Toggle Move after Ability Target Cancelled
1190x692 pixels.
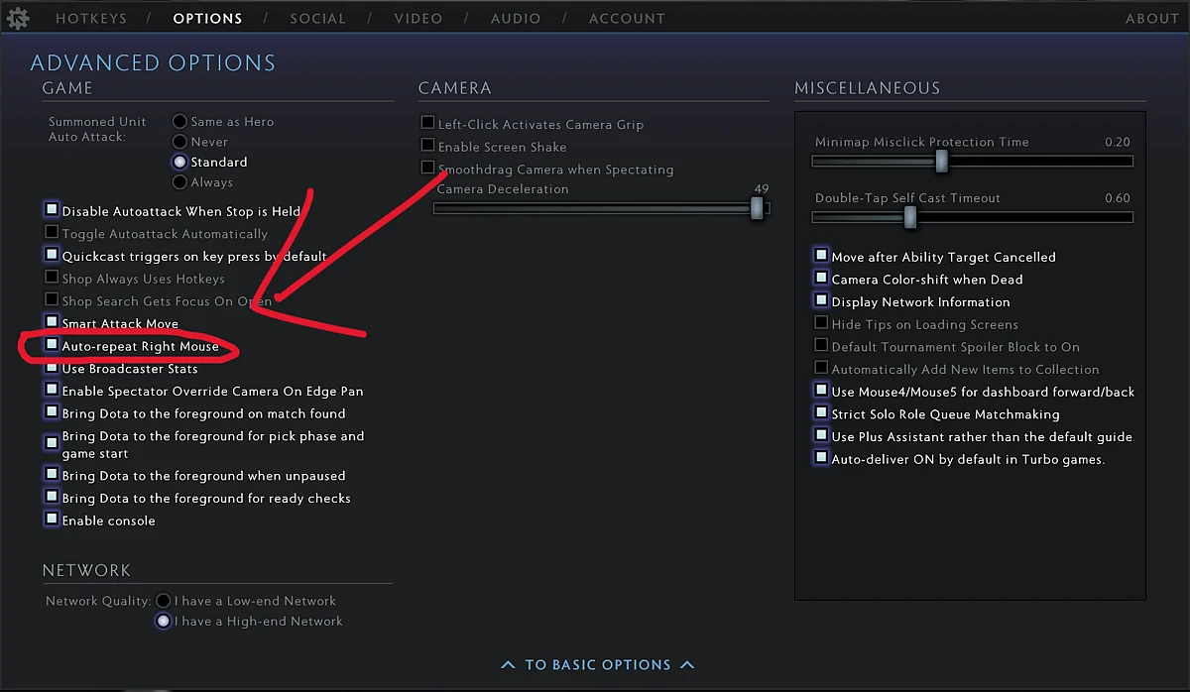point(821,256)
